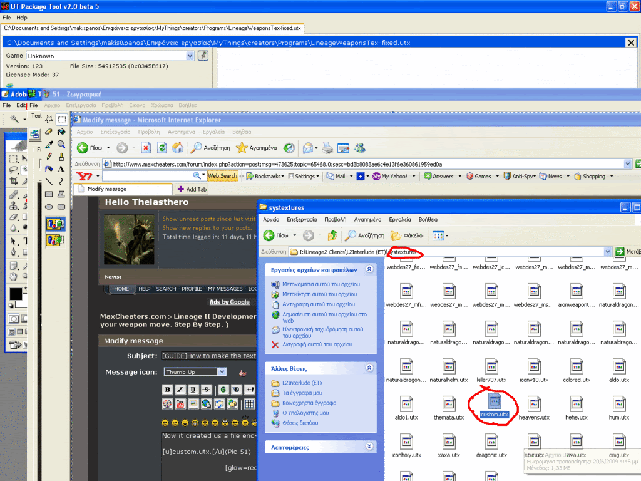Choose the Text tool (A) in Paint
The width and height of the screenshot is (641, 481).
click(61, 169)
